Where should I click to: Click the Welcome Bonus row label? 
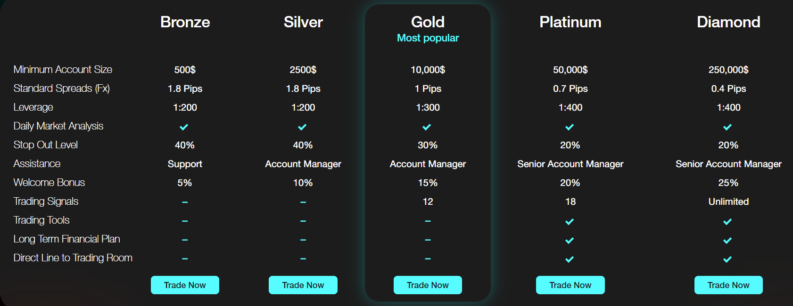click(49, 183)
